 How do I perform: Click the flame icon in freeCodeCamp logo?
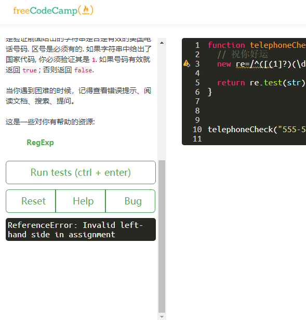click(x=86, y=10)
